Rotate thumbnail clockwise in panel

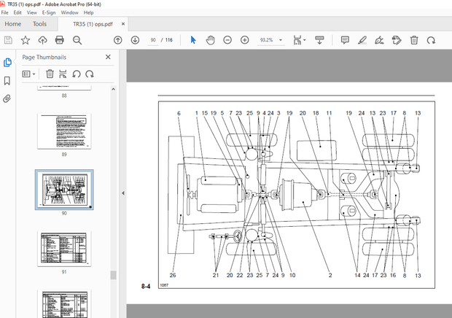[90, 74]
